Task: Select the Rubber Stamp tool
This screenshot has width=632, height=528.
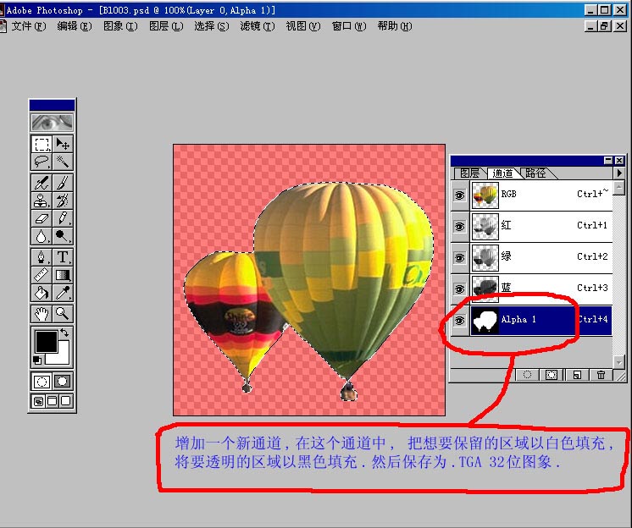Action: pos(42,201)
